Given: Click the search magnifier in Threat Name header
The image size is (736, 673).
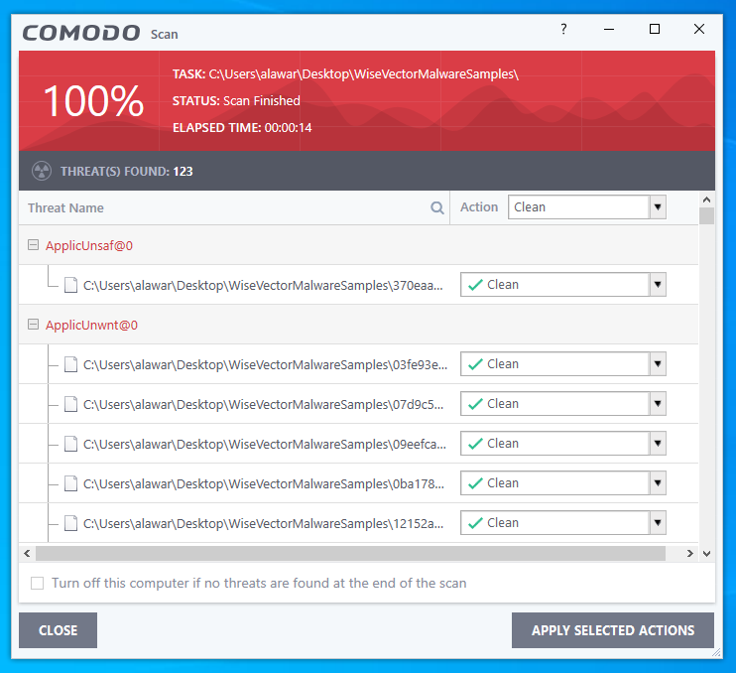Looking at the screenshot, I should click(x=436, y=208).
